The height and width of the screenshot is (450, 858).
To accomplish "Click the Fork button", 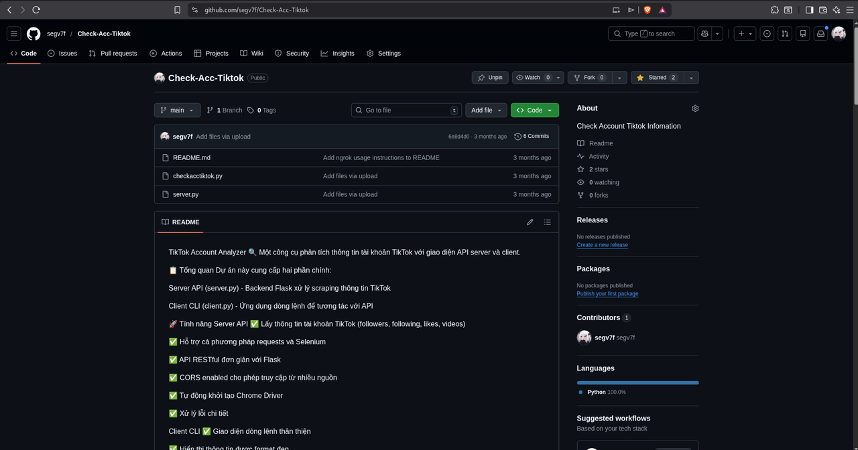I will pos(589,78).
